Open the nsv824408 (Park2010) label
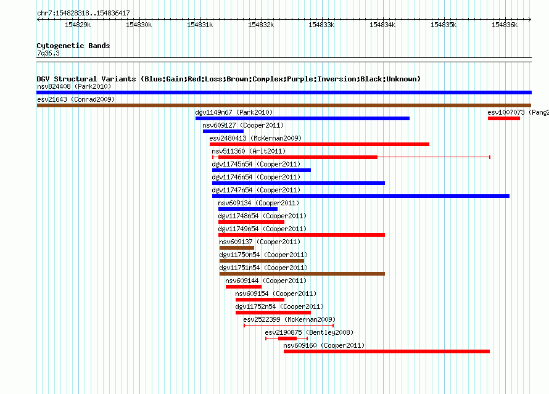This screenshot has width=549, height=394. [x=74, y=86]
